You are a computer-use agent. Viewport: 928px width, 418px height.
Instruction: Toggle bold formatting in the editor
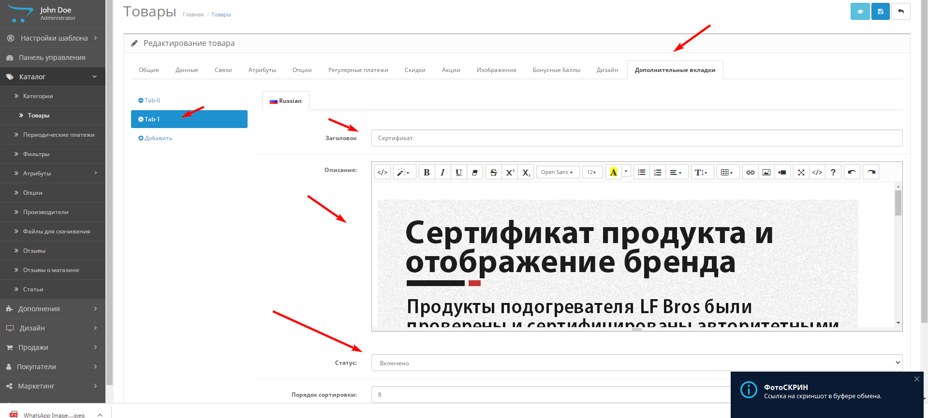(427, 172)
